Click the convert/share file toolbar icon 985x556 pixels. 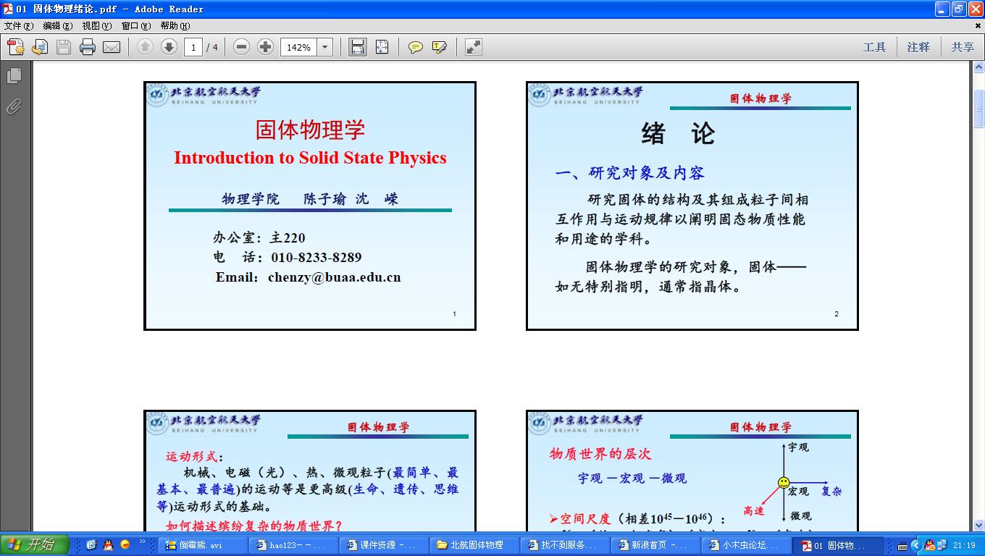pyautogui.click(x=40, y=47)
